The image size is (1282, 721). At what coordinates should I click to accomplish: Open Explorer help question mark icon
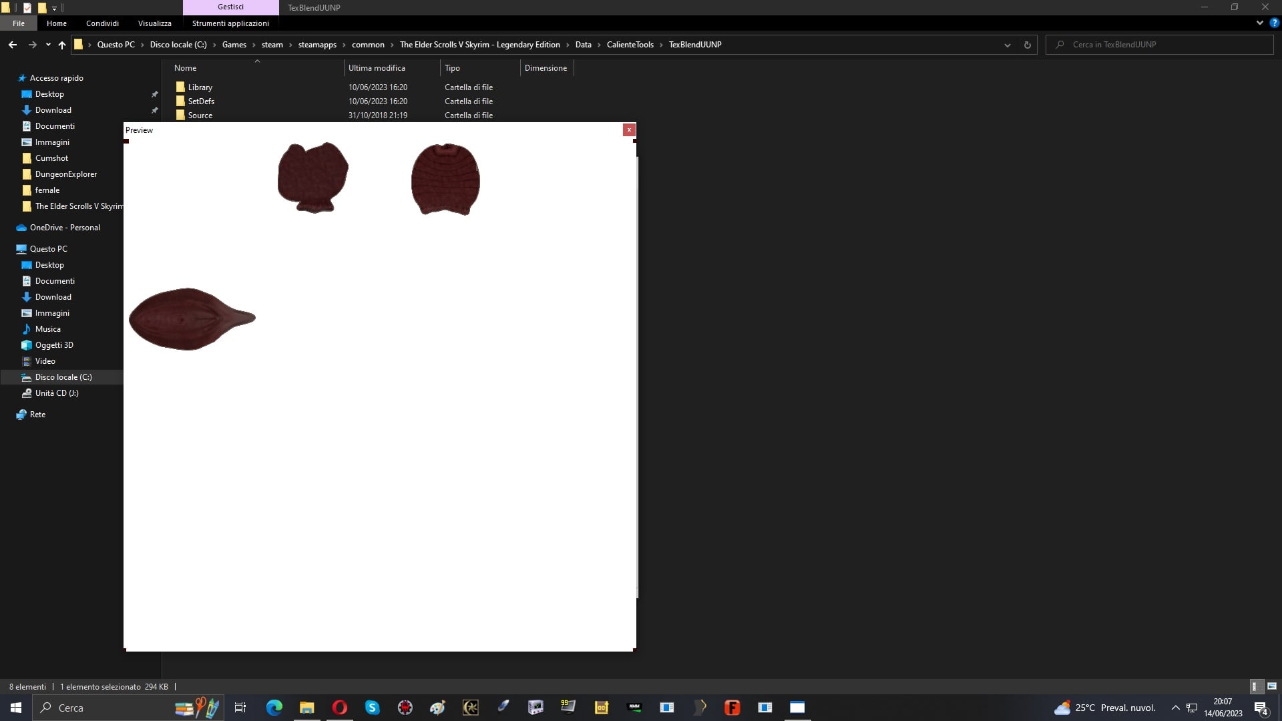click(x=1274, y=23)
